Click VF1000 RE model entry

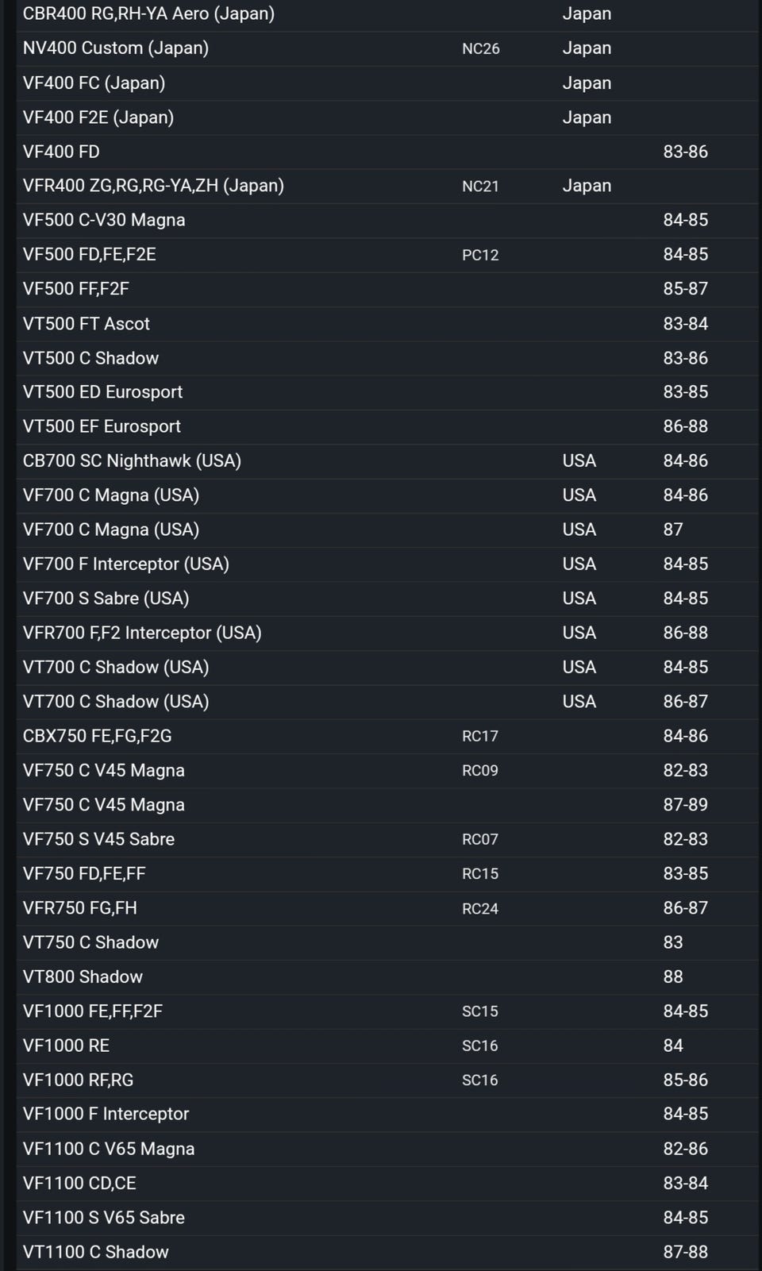[66, 1046]
